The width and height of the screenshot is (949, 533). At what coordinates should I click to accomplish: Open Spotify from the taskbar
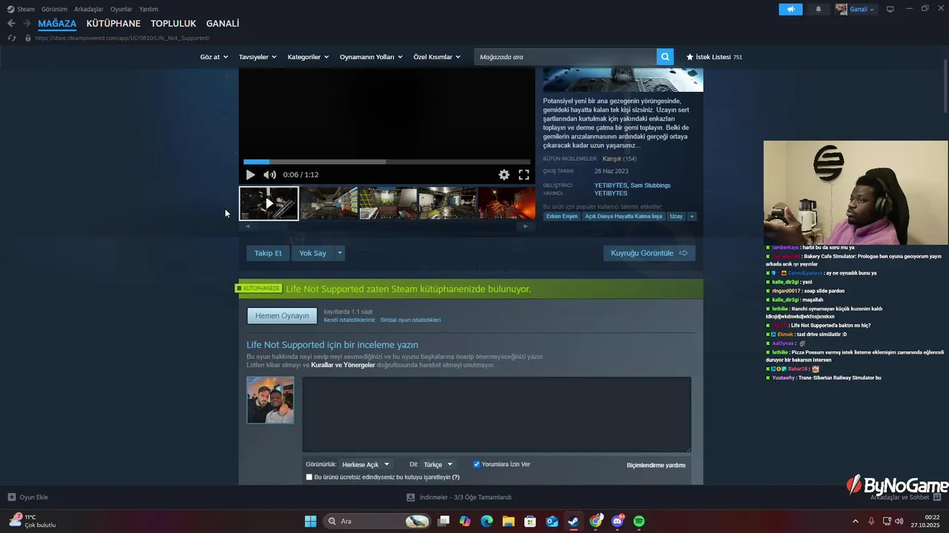(x=639, y=521)
